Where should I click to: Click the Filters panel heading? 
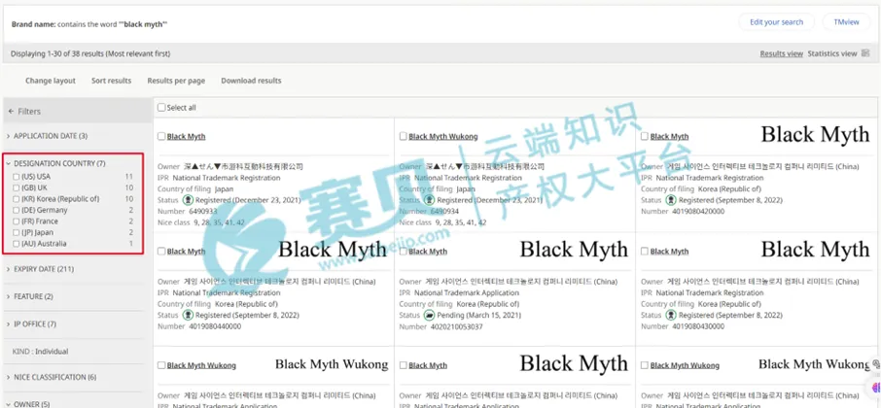[x=29, y=111]
